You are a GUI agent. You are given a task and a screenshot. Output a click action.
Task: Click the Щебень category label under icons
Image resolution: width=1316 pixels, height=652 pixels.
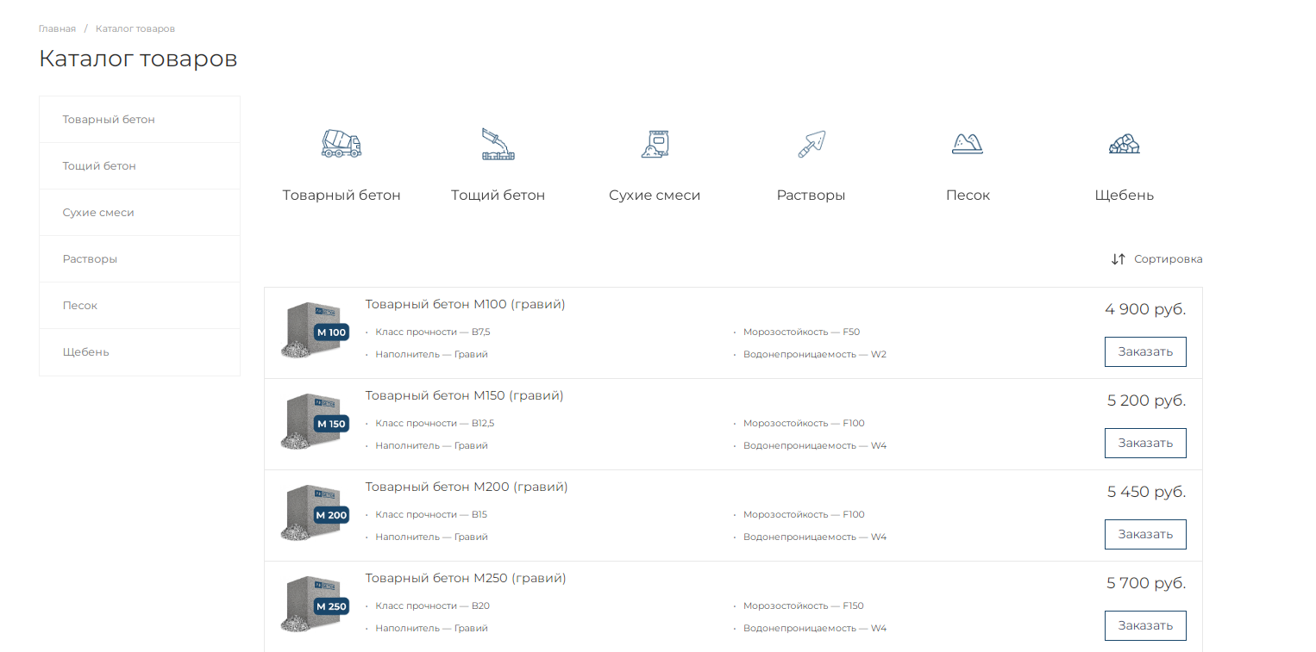pyautogui.click(x=1125, y=196)
